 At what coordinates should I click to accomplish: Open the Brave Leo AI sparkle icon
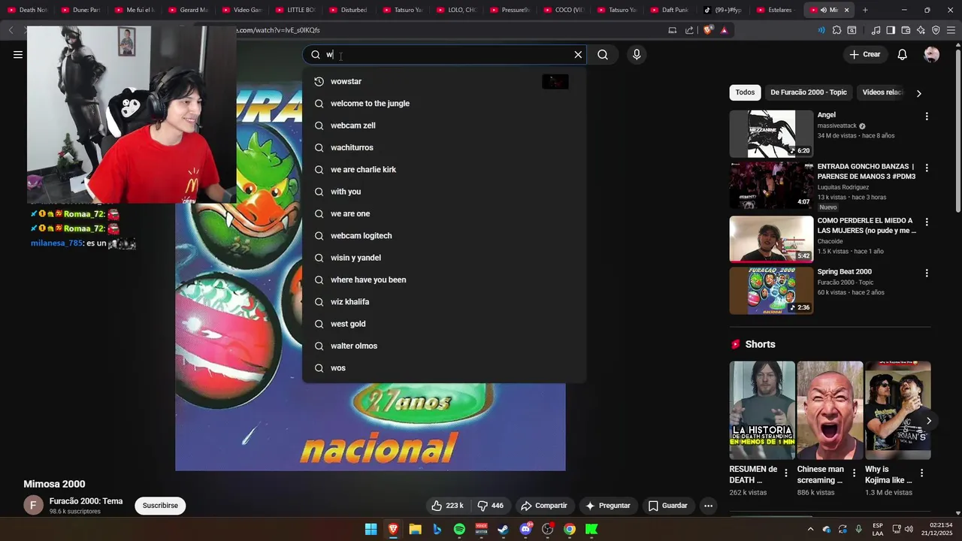[921, 30]
